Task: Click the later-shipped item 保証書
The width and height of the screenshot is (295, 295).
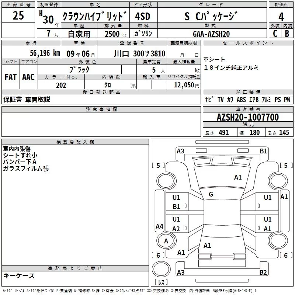Action: (13, 100)
